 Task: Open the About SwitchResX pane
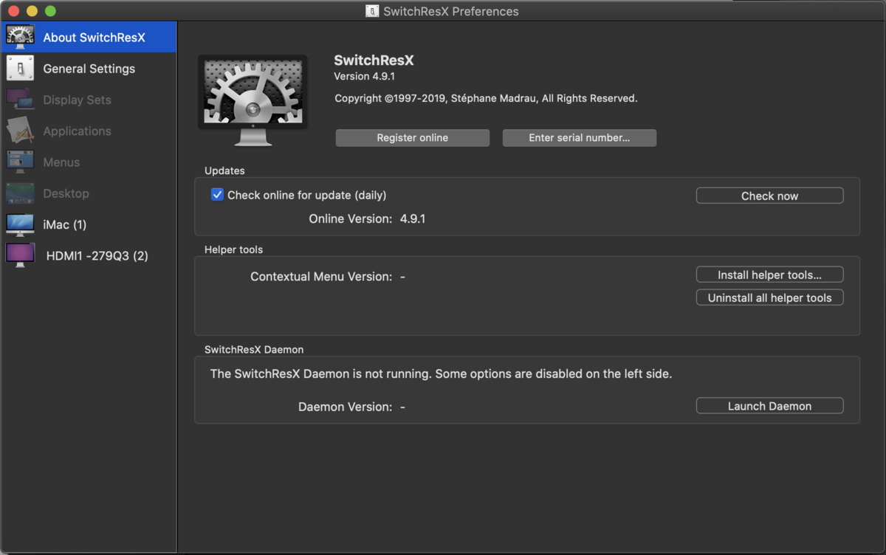click(x=89, y=37)
